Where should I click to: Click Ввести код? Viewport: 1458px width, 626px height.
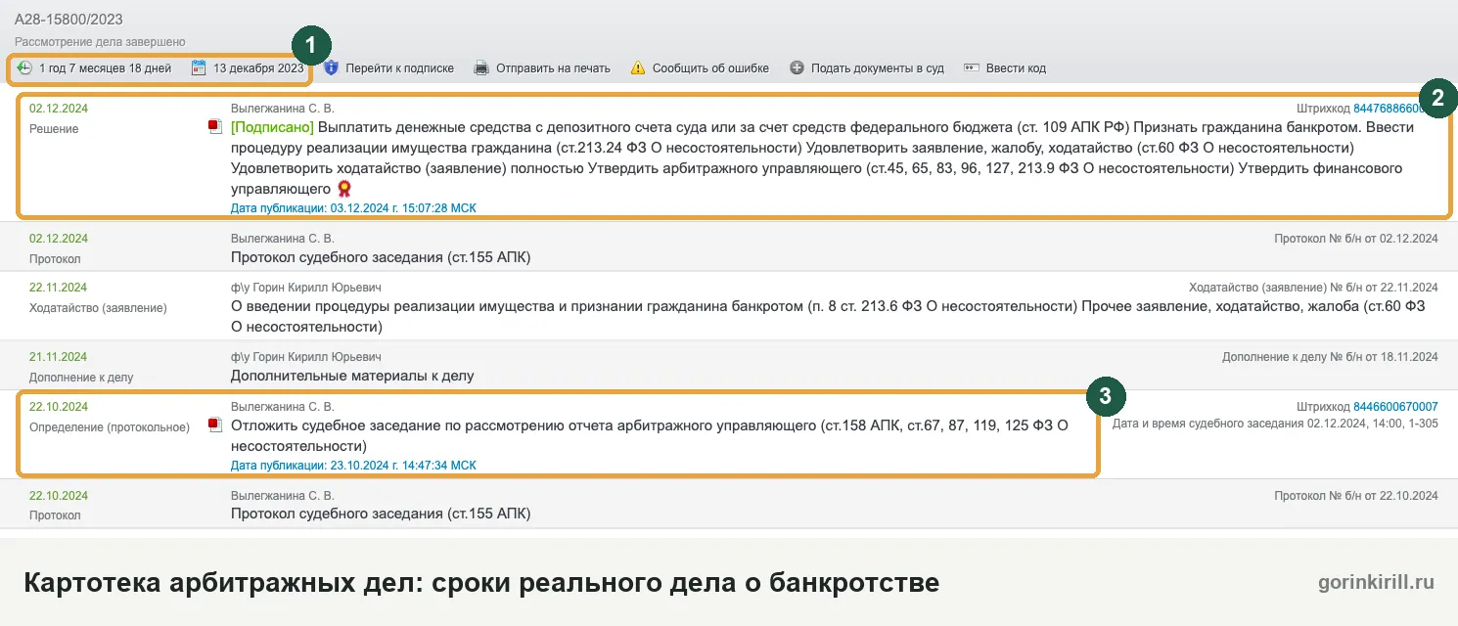[1016, 68]
